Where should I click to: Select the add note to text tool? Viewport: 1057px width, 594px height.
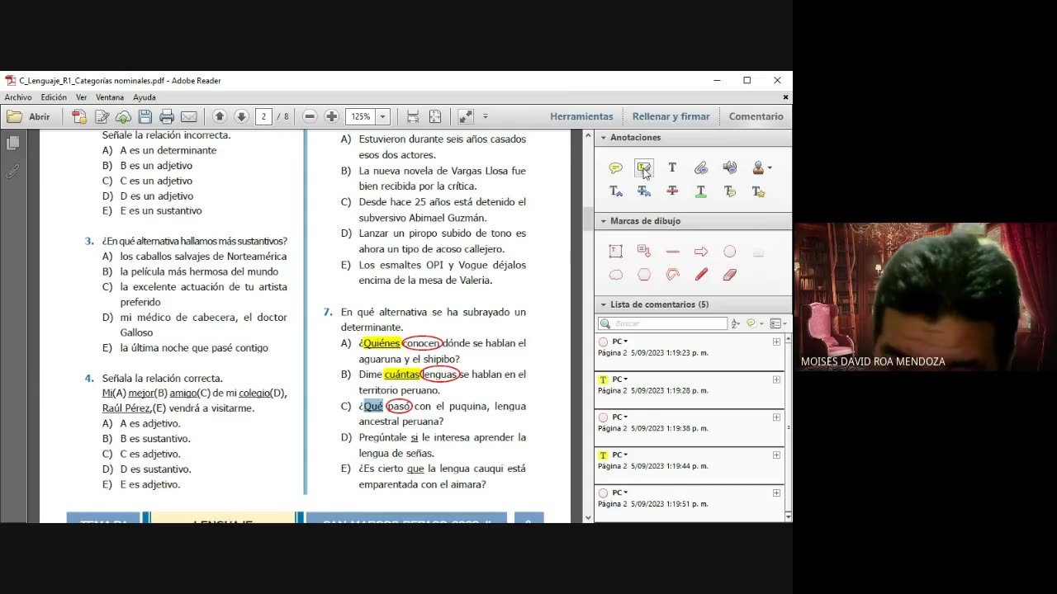tap(729, 191)
